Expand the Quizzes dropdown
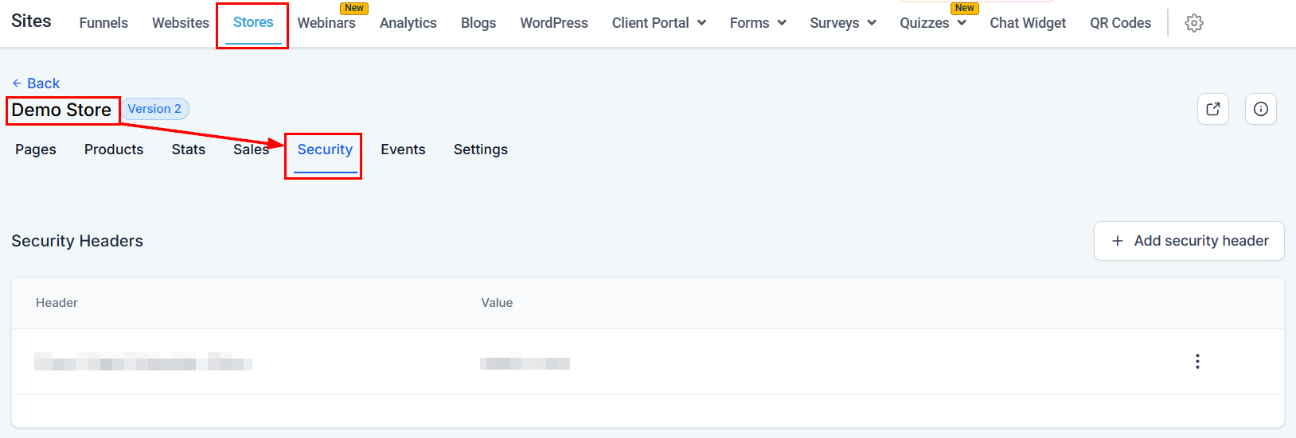 [962, 23]
